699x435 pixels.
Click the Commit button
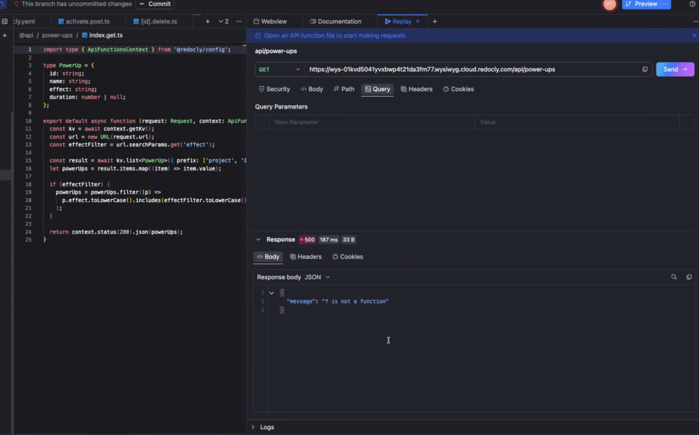pos(155,4)
